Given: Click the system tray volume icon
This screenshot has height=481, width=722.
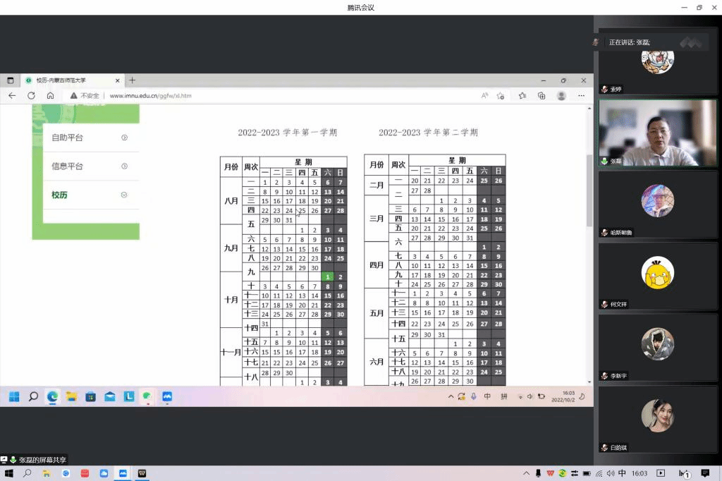Looking at the screenshot, I should pos(611,473).
